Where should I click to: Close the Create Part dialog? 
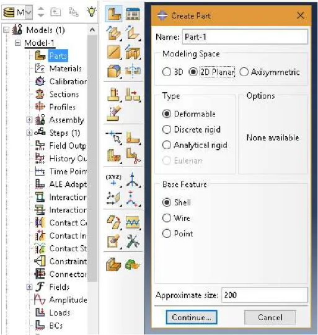point(301,15)
